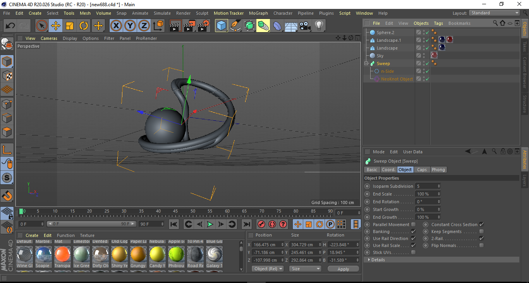The image size is (529, 283).
Task: Open the Coord. tab
Action: pyautogui.click(x=388, y=170)
